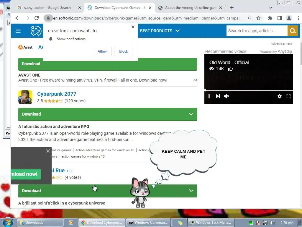Open Chrome three-dot menu
This screenshot has height=227, width=302.
(298, 18)
